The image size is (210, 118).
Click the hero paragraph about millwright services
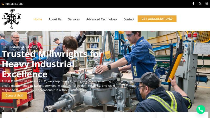point(58,86)
